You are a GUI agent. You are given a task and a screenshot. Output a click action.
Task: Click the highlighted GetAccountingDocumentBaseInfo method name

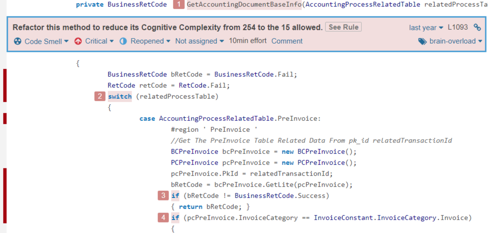(x=244, y=5)
